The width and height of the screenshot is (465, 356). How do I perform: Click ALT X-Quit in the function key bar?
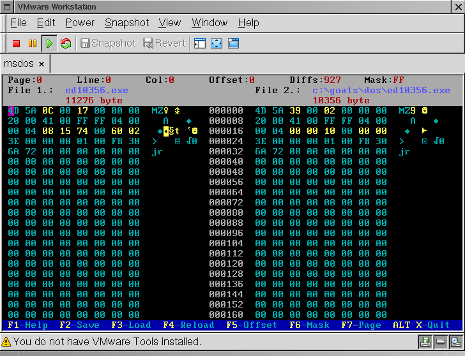point(422,325)
